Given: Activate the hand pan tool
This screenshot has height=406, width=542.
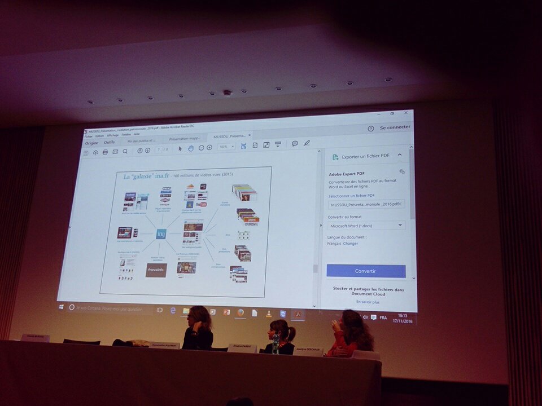Looking at the screenshot, I should point(190,148).
